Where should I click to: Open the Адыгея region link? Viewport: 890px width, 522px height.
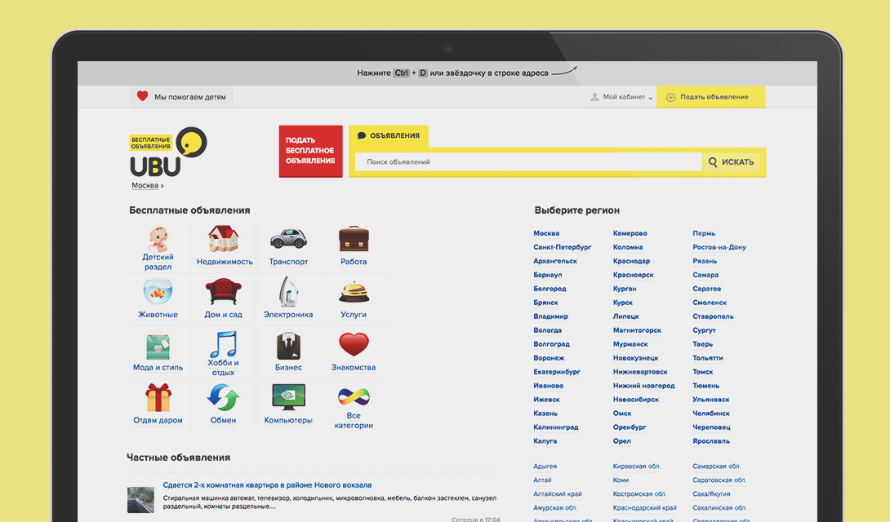(545, 466)
